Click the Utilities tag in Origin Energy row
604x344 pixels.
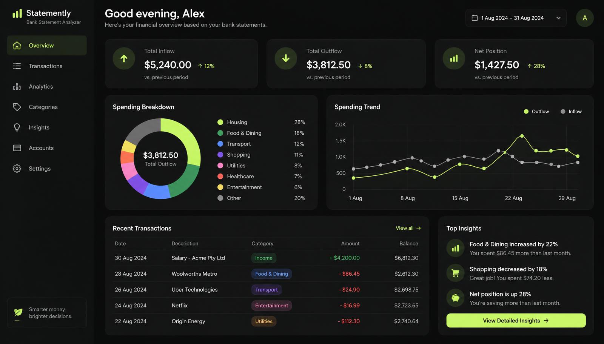point(264,321)
